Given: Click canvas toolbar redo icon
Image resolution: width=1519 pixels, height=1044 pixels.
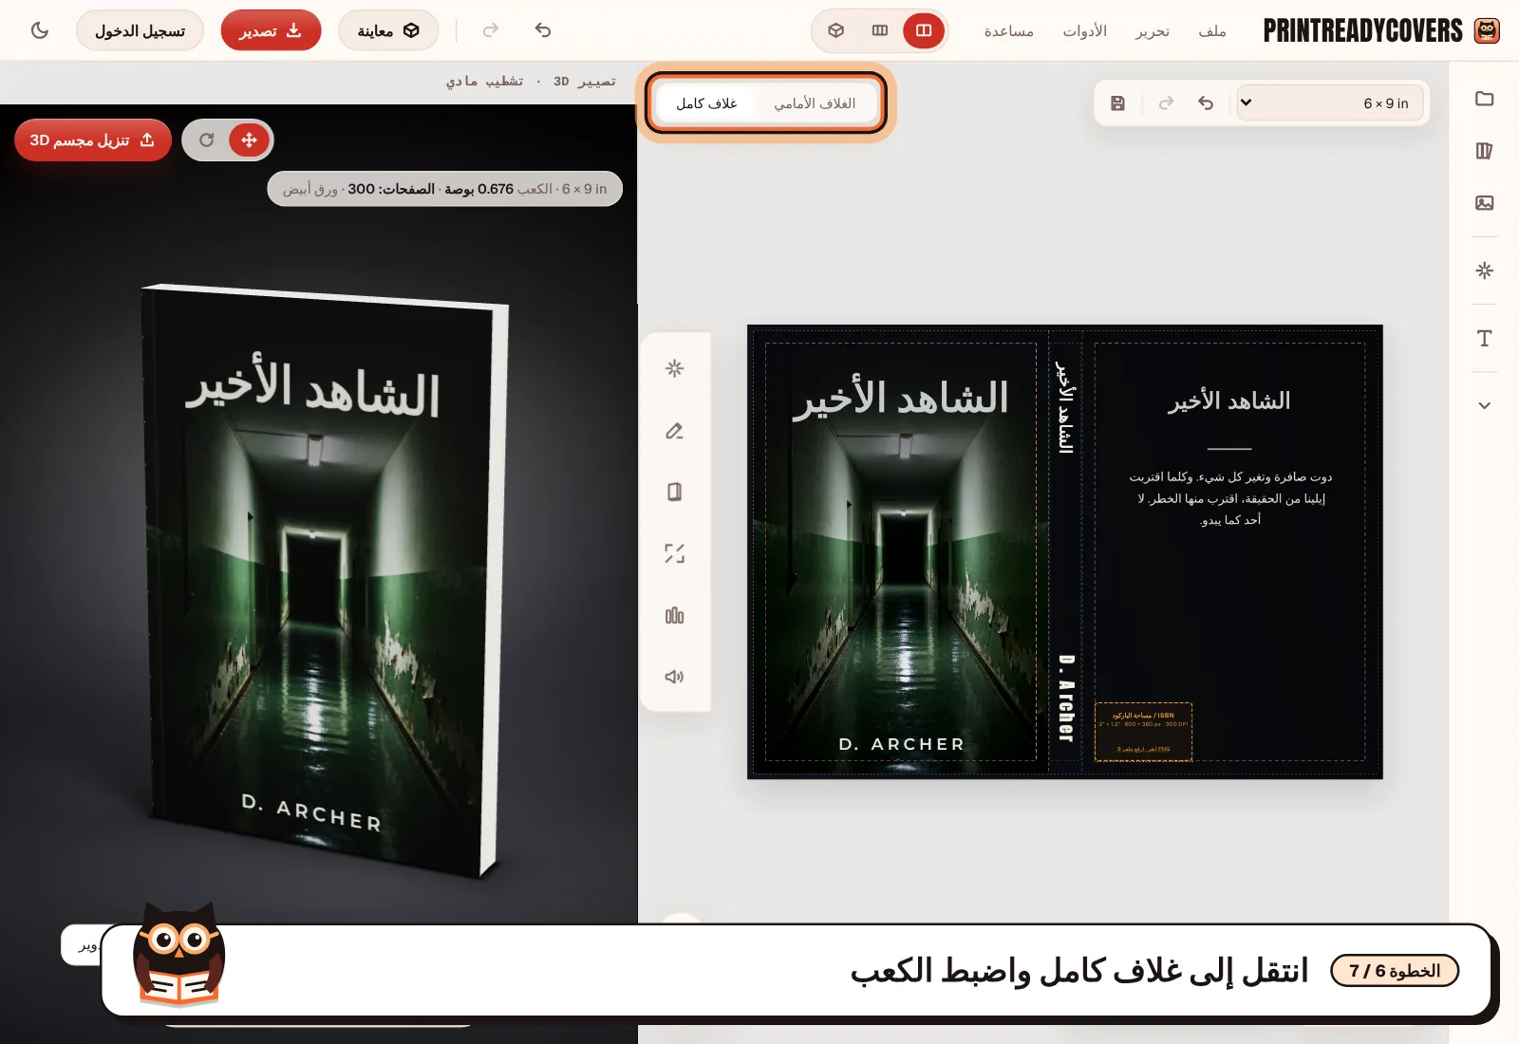Looking at the screenshot, I should tap(1167, 103).
